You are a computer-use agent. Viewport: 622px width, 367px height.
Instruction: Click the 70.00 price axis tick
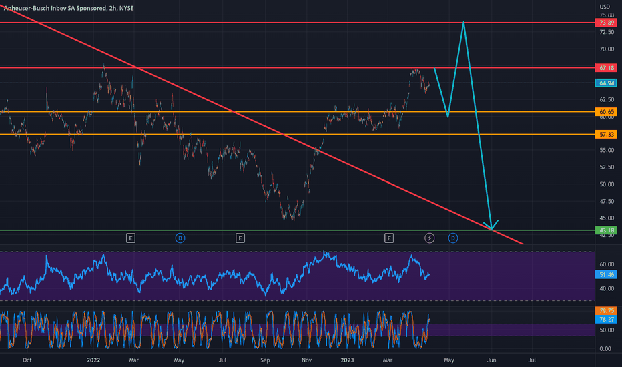(607, 49)
